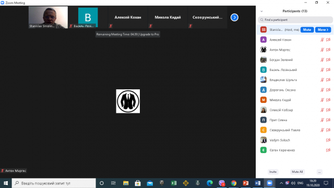Image resolution: width=334 pixels, height=188 pixels.
Task: Open PowerPoint from the taskbar
Action: [246, 183]
